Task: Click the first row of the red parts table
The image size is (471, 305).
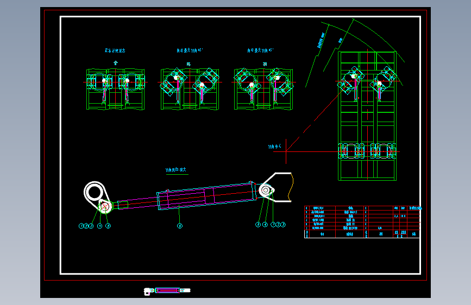Action: [x=362, y=208]
